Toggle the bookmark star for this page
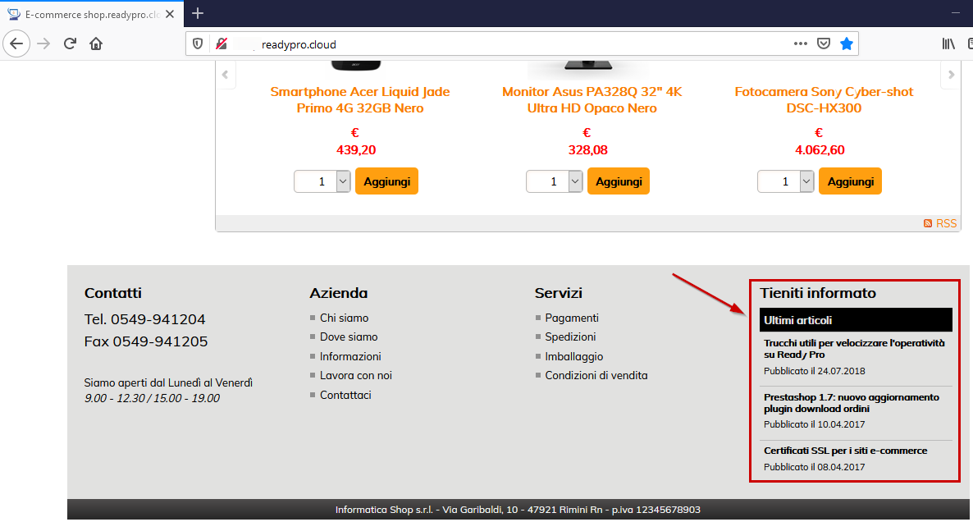Viewport: 973px width, 522px height. tap(847, 43)
